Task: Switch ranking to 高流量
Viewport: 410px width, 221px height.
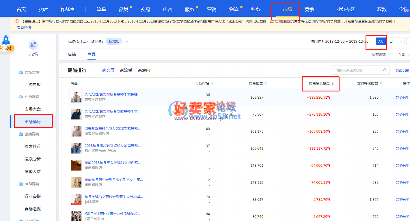Action: [126, 70]
